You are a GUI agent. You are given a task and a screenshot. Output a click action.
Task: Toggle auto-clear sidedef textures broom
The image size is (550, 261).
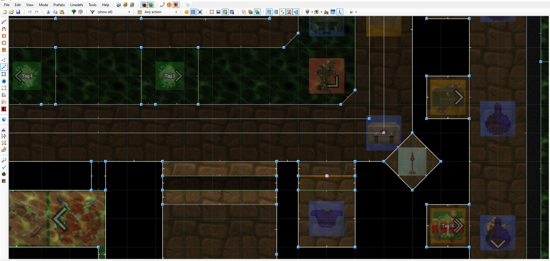[x=296, y=12]
